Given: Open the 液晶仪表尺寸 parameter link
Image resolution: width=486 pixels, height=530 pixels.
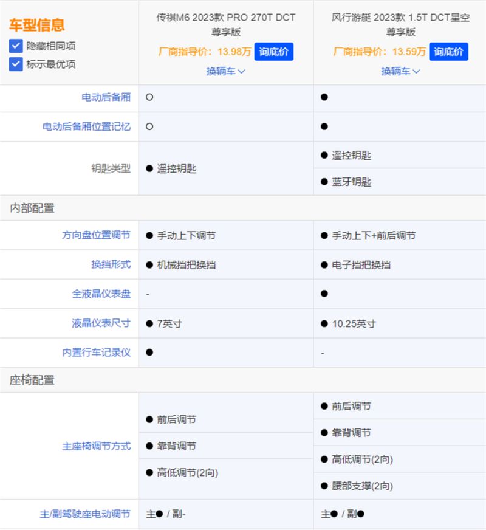Looking at the screenshot, I should (101, 323).
